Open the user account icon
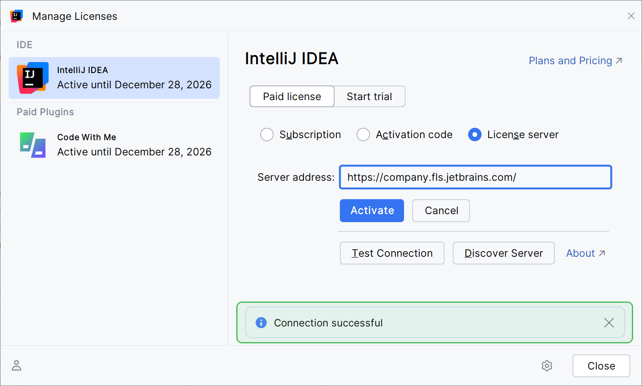642x386 pixels. [16, 365]
